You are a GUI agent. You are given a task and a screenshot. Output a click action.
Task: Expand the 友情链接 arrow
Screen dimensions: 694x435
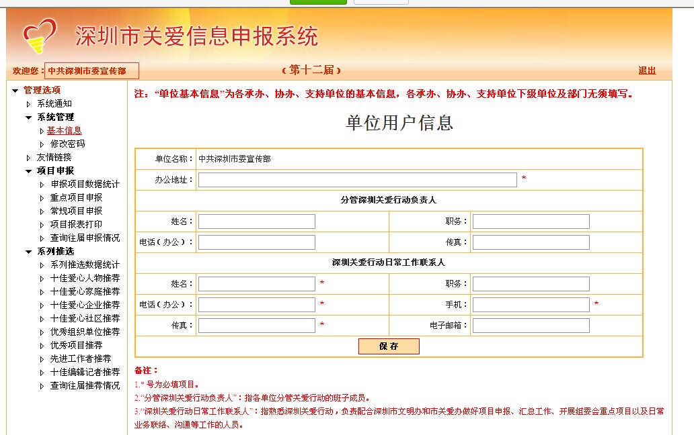(28, 158)
